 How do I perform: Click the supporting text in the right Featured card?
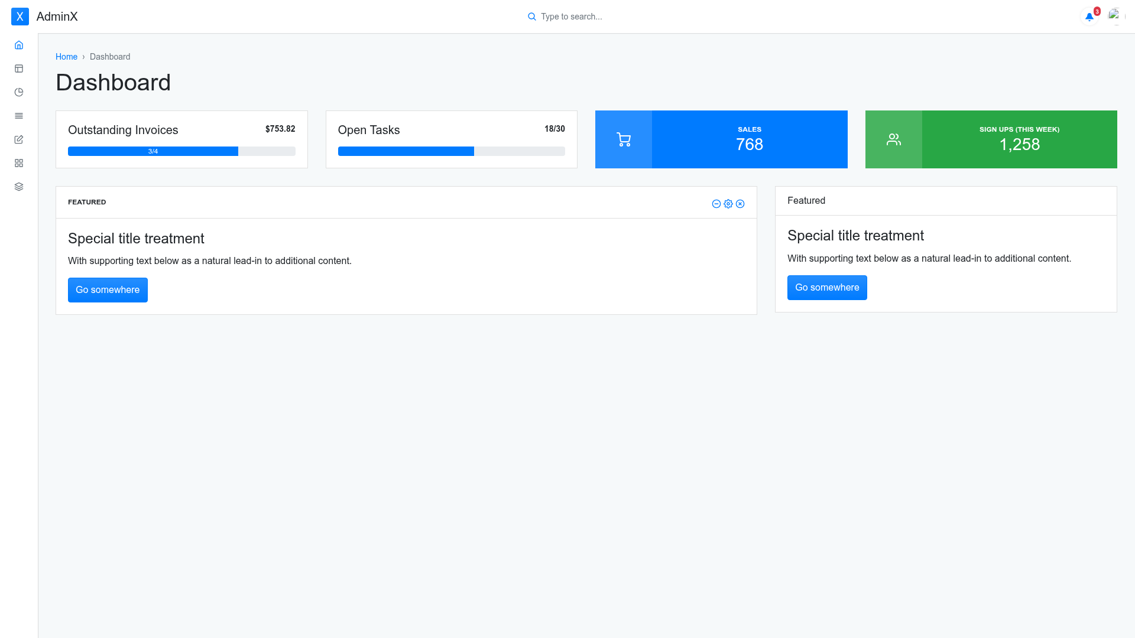pos(929,259)
